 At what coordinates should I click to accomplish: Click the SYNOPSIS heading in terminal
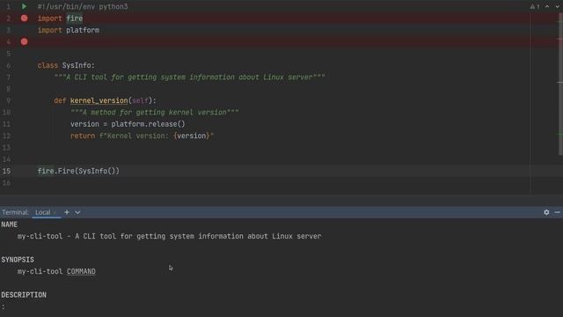(x=18, y=260)
